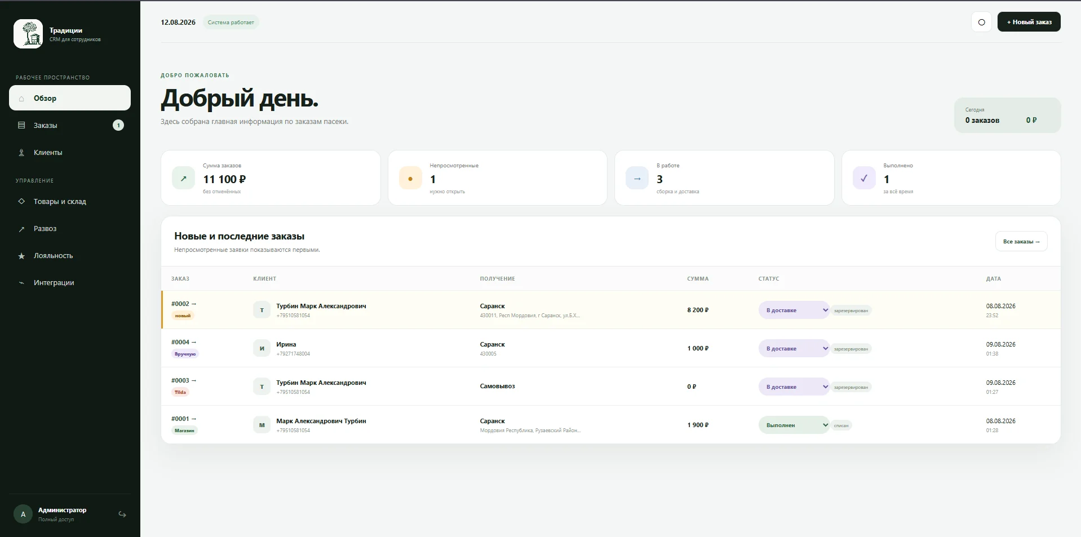Click the В работе arrow icon
This screenshot has height=537, width=1081.
[637, 178]
